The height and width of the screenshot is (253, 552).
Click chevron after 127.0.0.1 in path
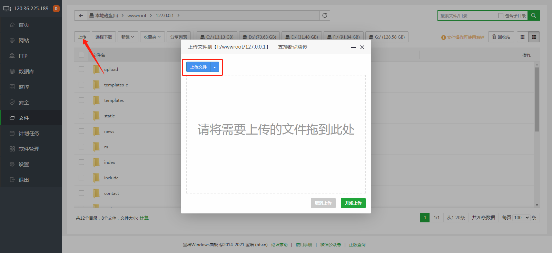pyautogui.click(x=178, y=15)
